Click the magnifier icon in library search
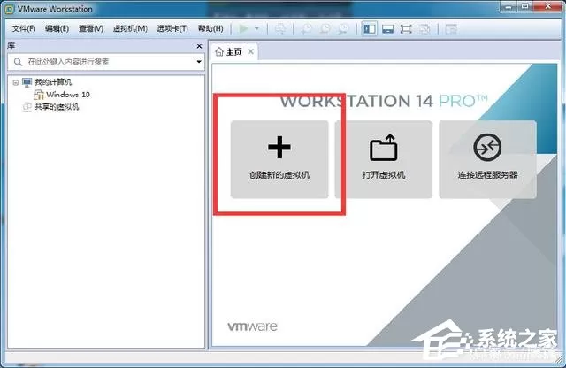Viewport: 566px width, 368px height. click(x=18, y=62)
